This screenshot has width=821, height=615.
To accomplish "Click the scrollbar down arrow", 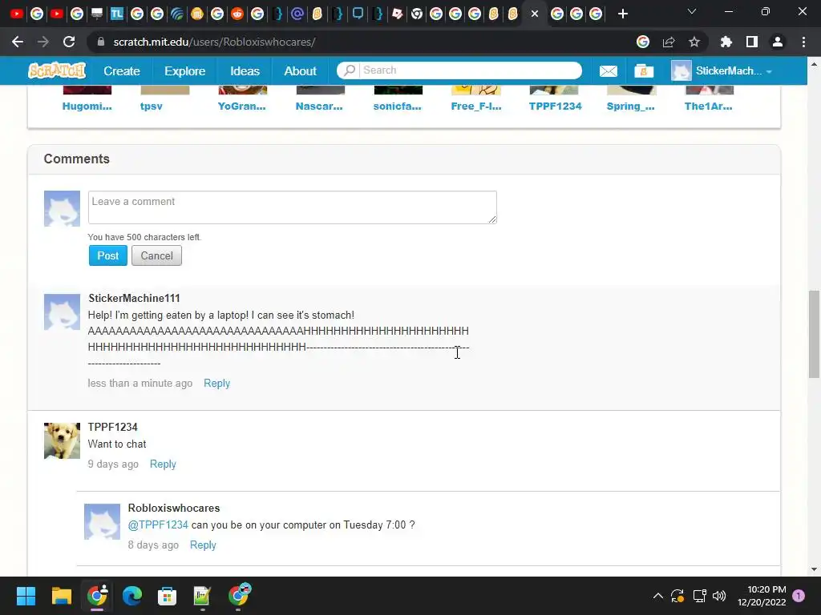I will click(x=814, y=569).
